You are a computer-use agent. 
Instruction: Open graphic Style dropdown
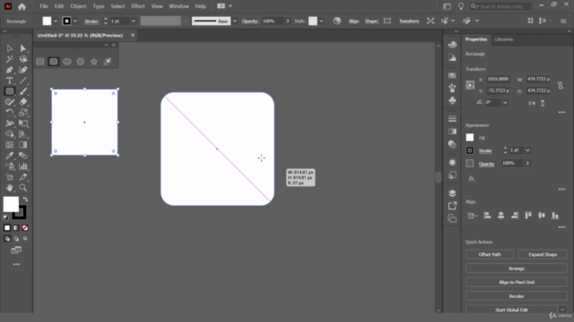point(321,21)
